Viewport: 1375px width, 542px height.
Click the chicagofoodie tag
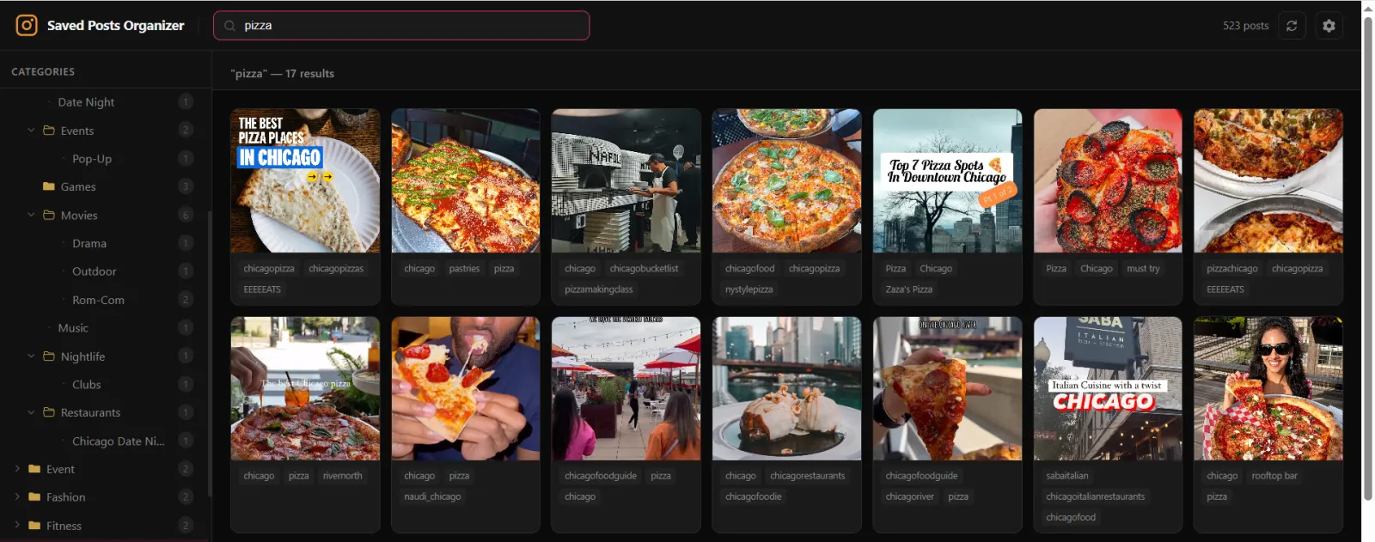(753, 496)
